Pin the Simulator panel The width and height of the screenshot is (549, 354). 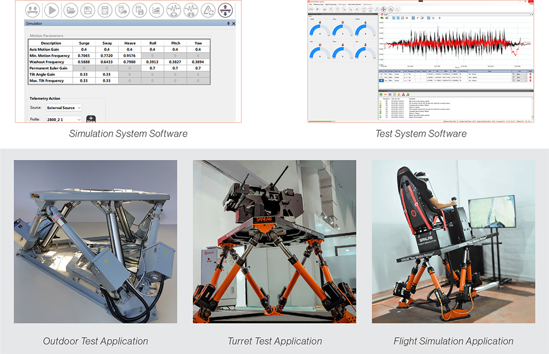[x=228, y=24]
